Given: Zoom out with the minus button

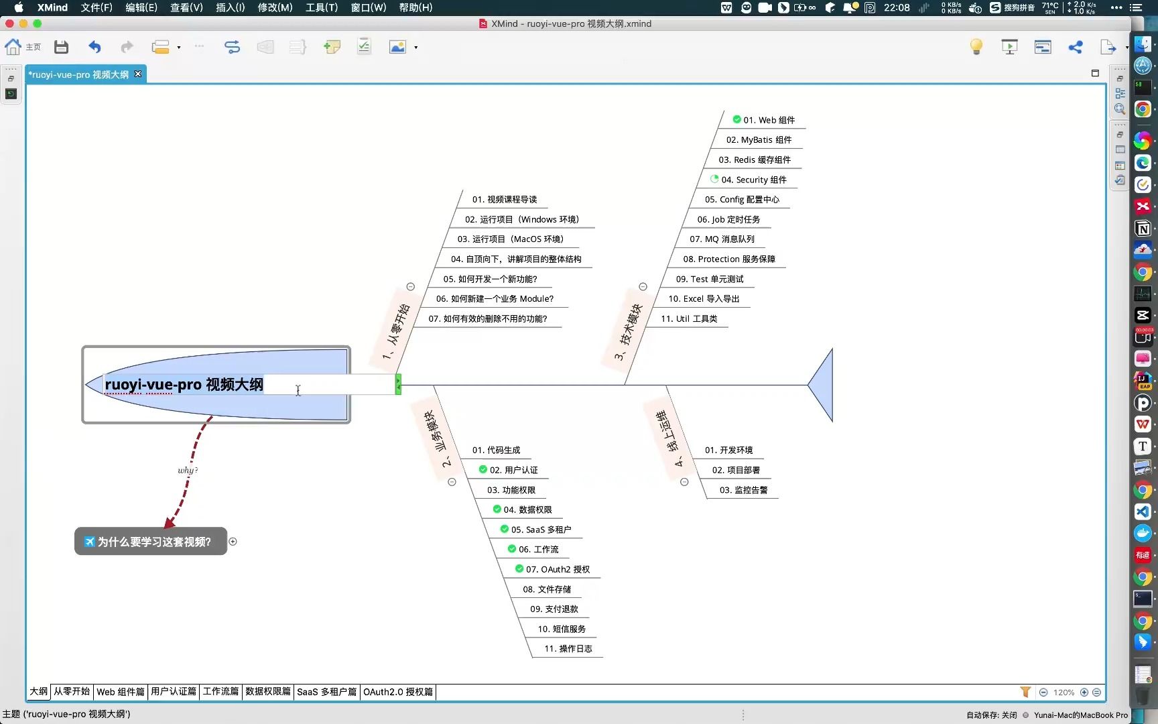Looking at the screenshot, I should tap(1043, 692).
